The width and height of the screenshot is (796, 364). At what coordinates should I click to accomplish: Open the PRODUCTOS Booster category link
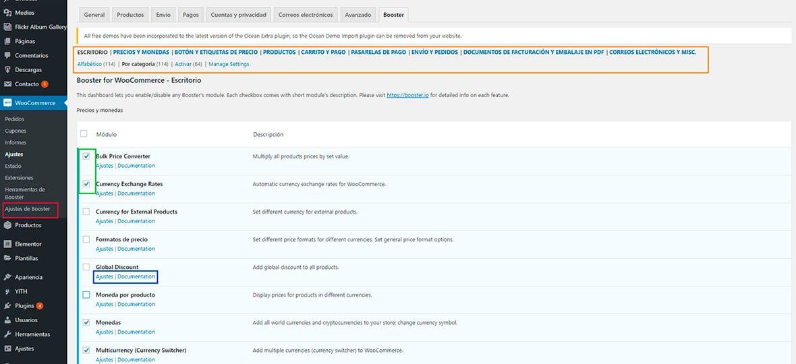[279, 52]
